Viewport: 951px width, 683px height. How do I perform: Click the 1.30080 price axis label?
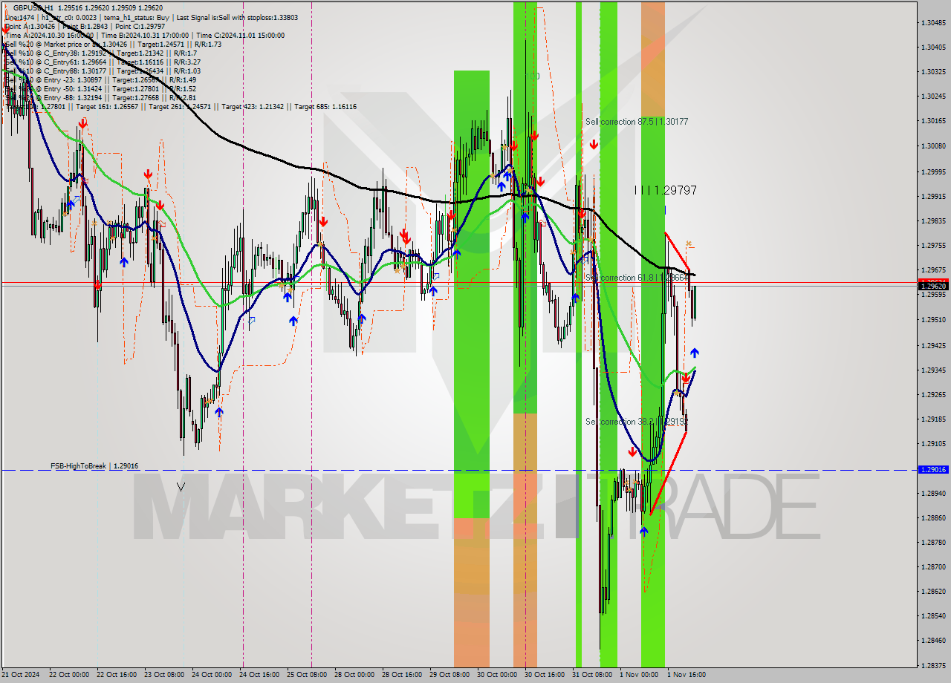click(933, 146)
